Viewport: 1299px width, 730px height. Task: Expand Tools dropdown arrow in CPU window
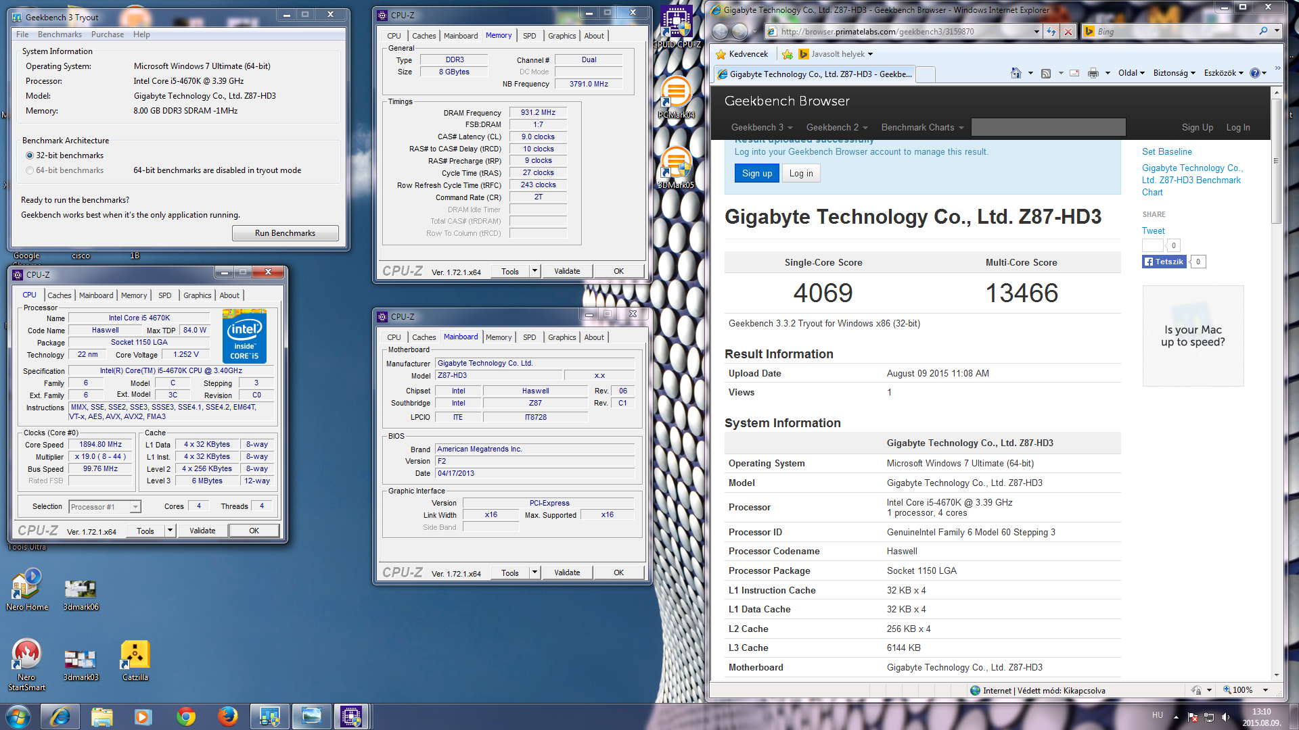pos(170,531)
